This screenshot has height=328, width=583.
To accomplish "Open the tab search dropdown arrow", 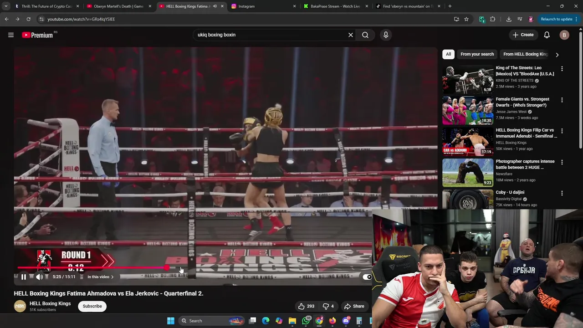I will click(x=6, y=6).
